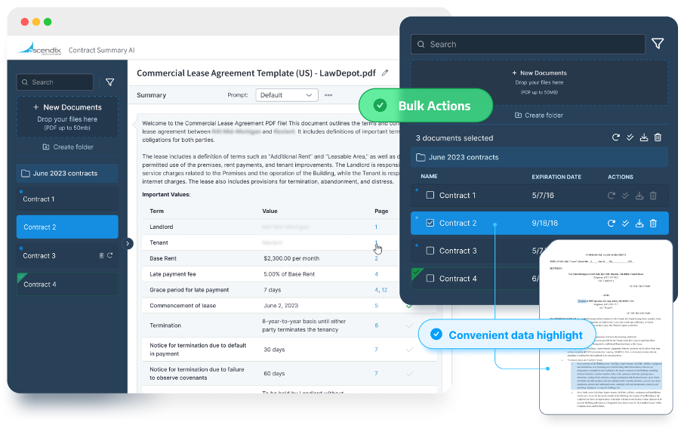
Task: Open page 2 link for Base Rent row
Action: point(376,258)
